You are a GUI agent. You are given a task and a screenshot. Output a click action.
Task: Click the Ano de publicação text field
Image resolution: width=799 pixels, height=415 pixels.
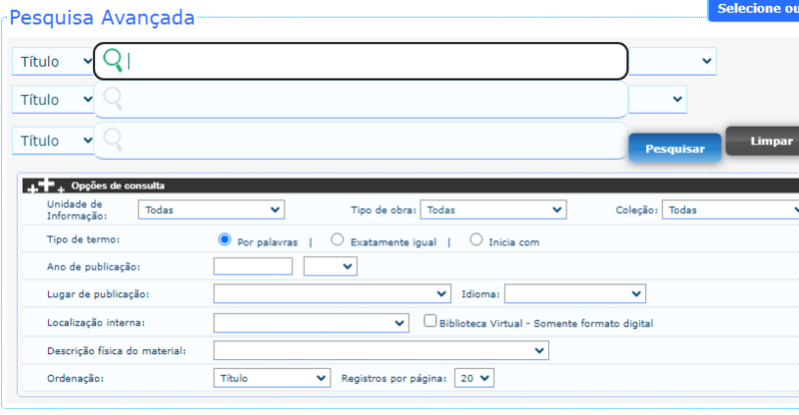[253, 266]
